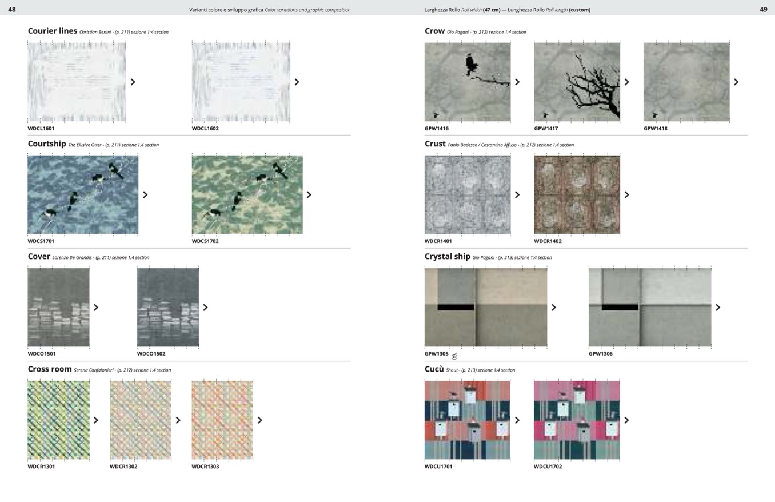Click the arrow beside the WDCU1701 birdhouse image
Image resolution: width=775 pixels, height=502 pixels.
[517, 420]
